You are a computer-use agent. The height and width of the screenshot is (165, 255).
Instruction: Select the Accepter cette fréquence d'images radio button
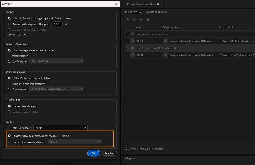tap(9, 23)
